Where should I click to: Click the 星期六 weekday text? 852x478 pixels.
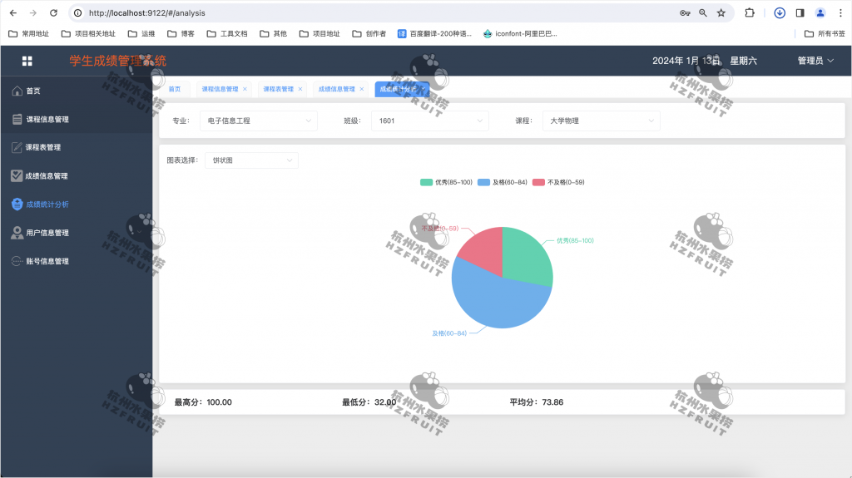tap(743, 61)
